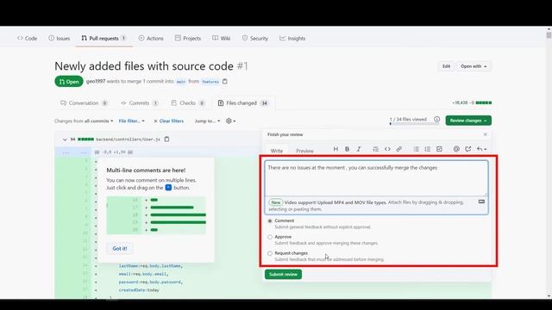Open the Review changes dropdown
The width and height of the screenshot is (552, 310).
[x=468, y=121]
